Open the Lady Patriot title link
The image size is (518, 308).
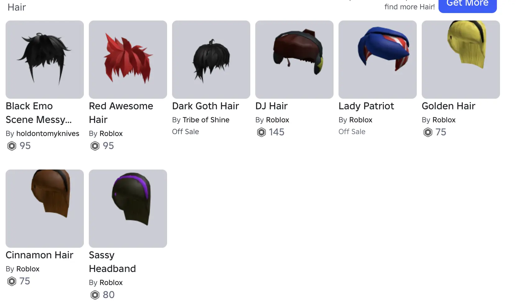(366, 106)
